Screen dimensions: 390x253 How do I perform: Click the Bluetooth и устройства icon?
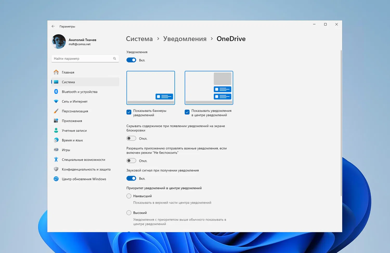click(x=56, y=92)
